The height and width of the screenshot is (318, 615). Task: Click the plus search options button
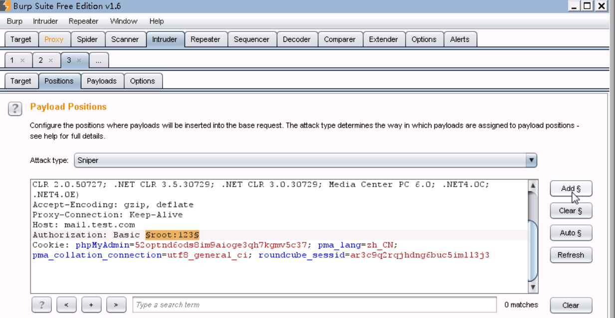click(91, 305)
